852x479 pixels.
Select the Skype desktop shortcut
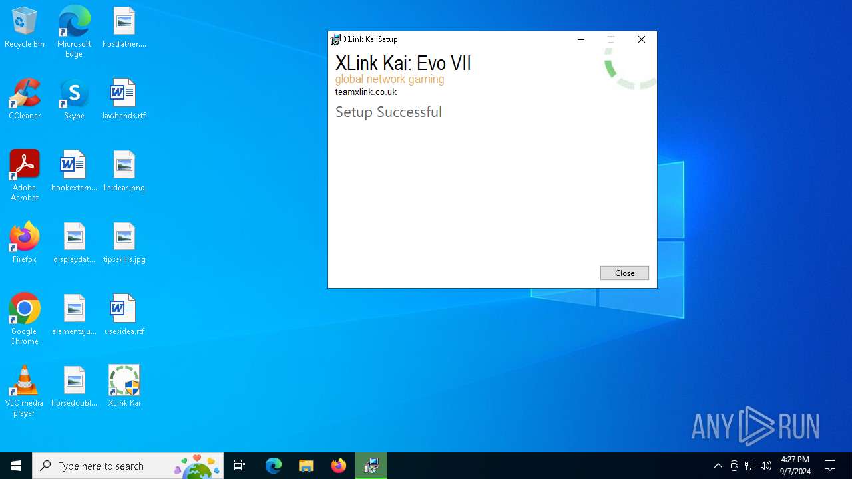(x=74, y=100)
